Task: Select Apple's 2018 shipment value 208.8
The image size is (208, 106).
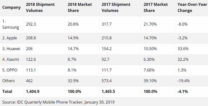Action: point(31,38)
